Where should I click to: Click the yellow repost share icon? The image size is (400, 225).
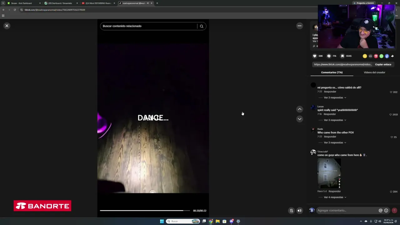[365, 56]
